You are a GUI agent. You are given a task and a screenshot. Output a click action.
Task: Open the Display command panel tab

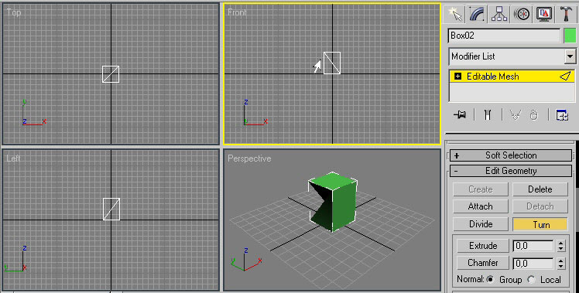tap(544, 14)
